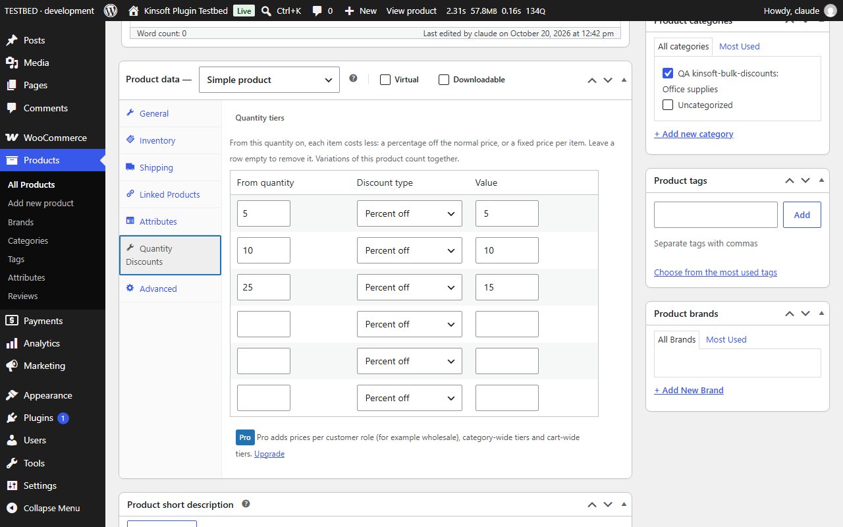Toggle the Downloadable checkbox
Viewport: 843px width, 527px height.
(444, 80)
